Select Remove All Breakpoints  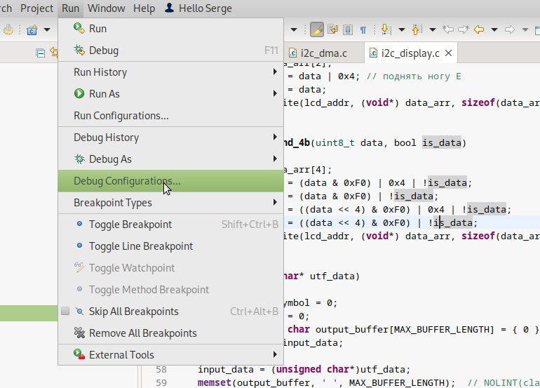click(x=170, y=333)
